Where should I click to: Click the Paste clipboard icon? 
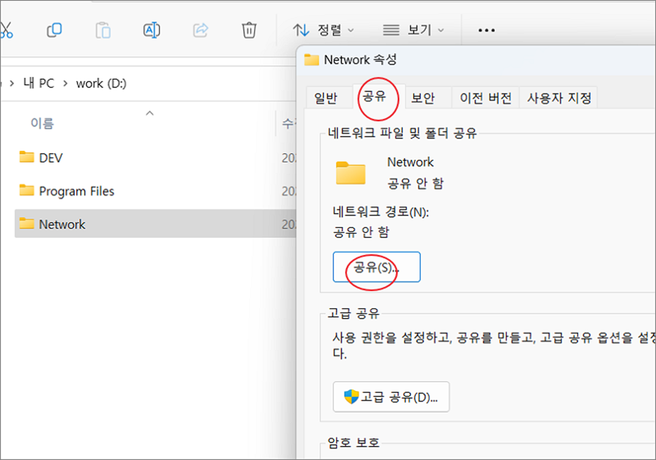click(x=103, y=30)
